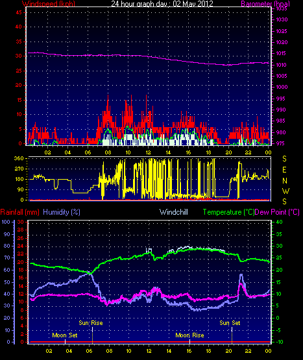Click 45 on the red windspeed scale
The height and width of the screenshot is (360, 303).
[19, 12]
